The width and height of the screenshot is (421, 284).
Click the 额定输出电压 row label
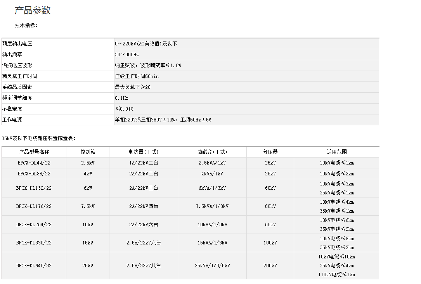(x=17, y=44)
